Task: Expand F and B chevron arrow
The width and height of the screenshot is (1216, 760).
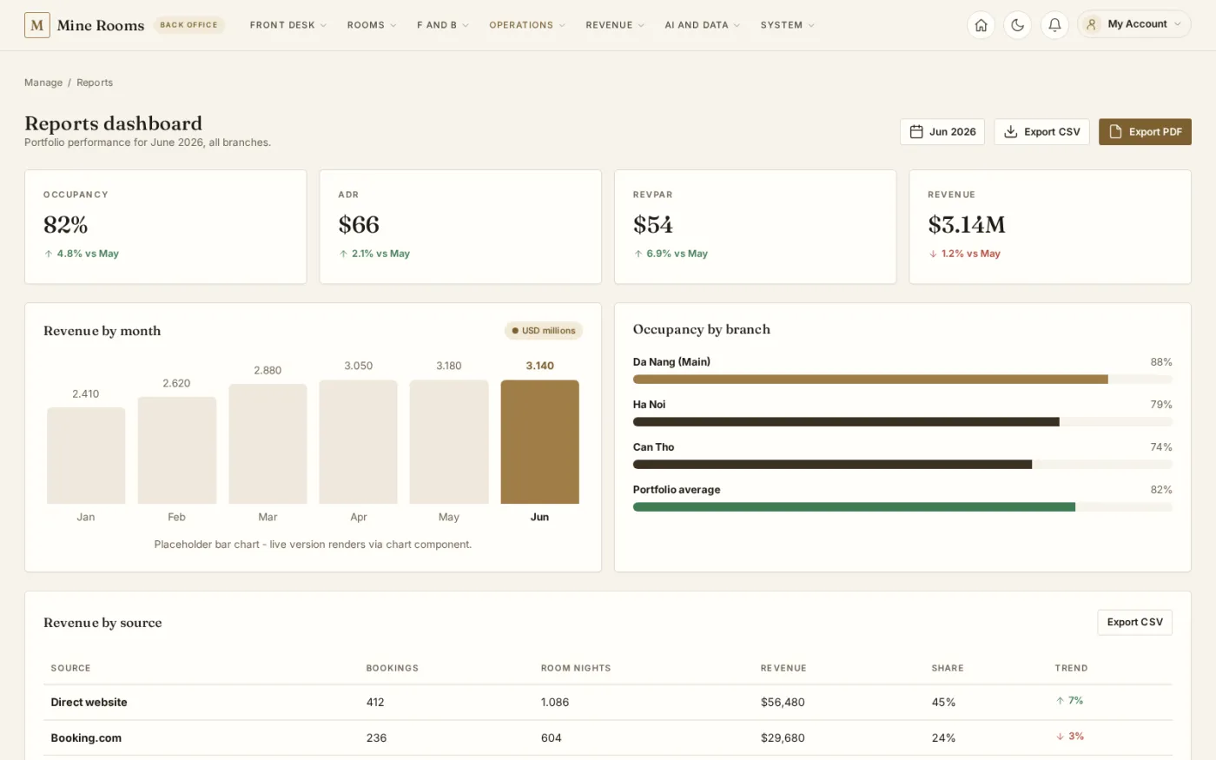Action: coord(466,25)
